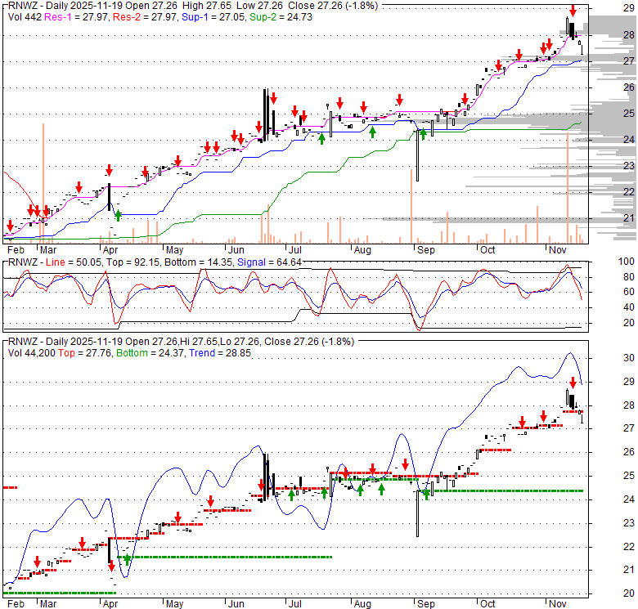Image resolution: width=638 pixels, height=609 pixels.
Task: Click the red down arrow above November high in bottom chart
Action: [573, 383]
